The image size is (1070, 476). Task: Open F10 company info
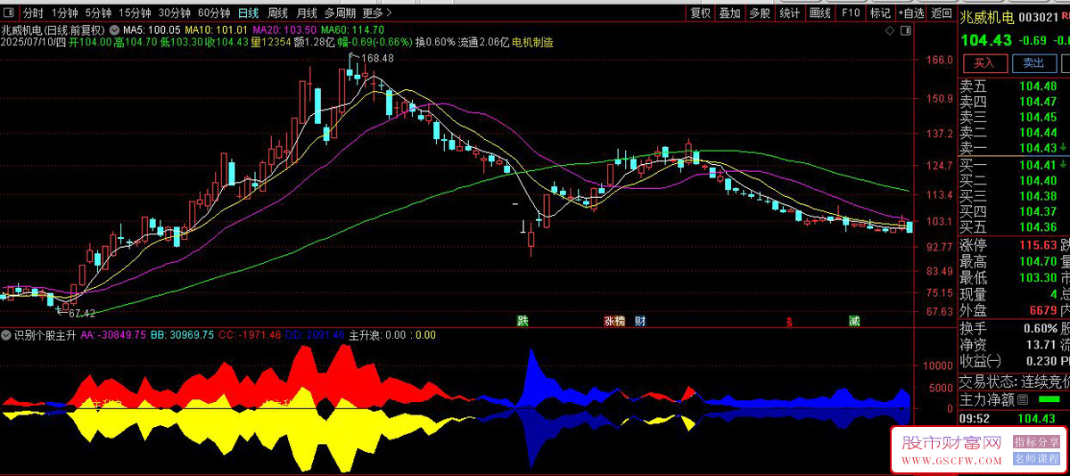click(851, 13)
